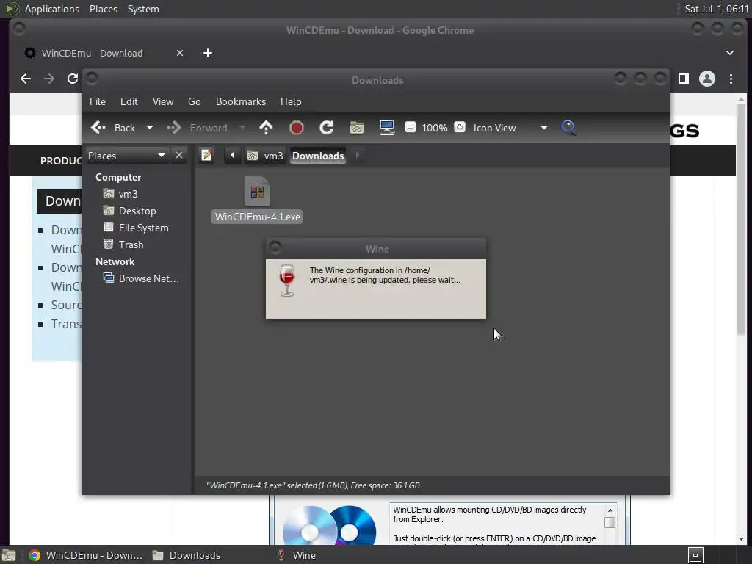Toggle Chrome side panel icon
The image size is (752, 564).
pos(684,79)
